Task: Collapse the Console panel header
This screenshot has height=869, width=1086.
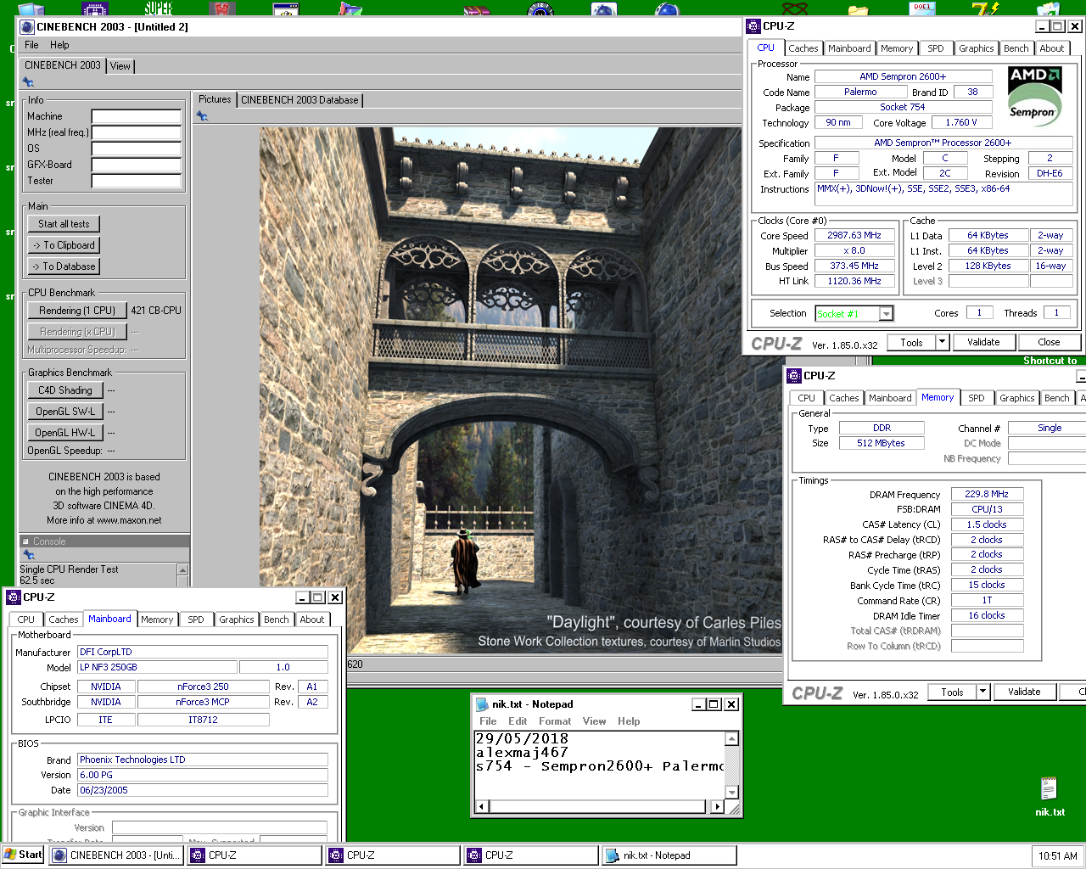Action: [25, 541]
